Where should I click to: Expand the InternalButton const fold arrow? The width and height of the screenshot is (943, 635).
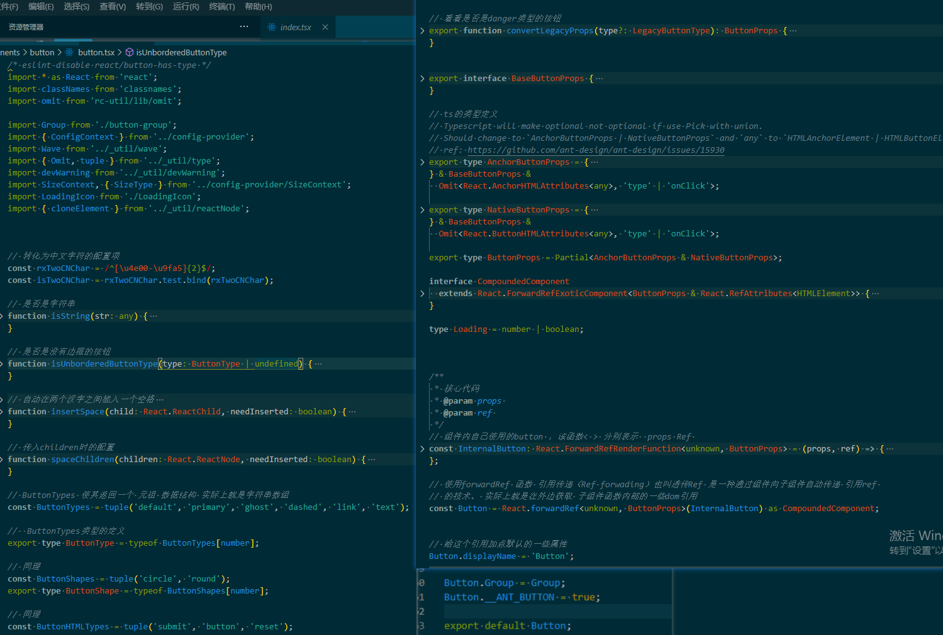[422, 449]
